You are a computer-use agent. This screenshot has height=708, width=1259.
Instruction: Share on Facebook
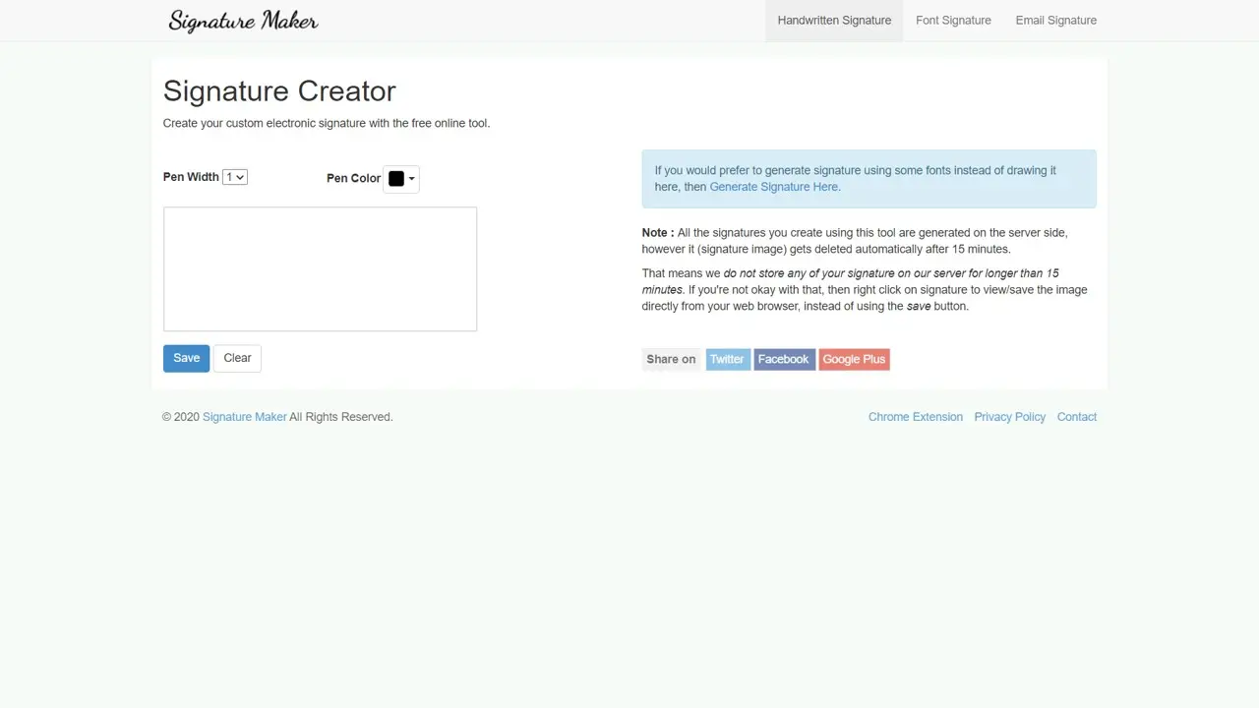784,359
